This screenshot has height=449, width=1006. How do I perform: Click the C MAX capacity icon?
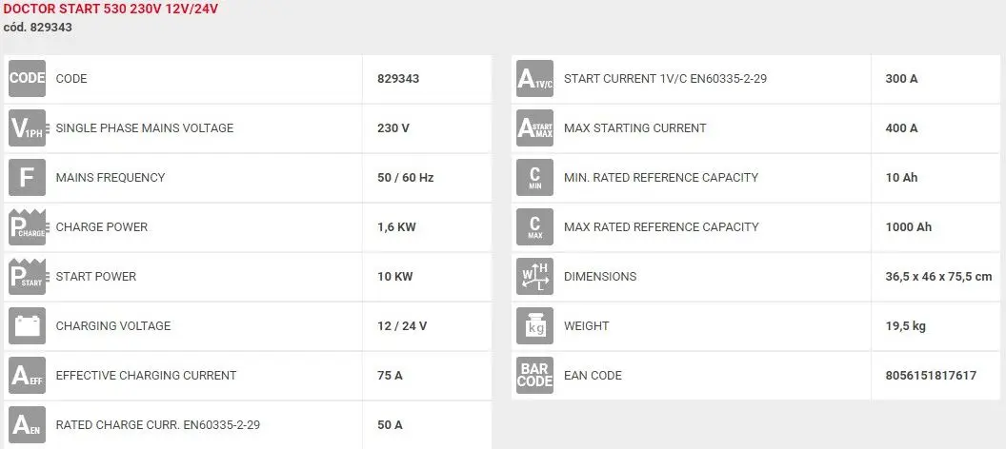pyautogui.click(x=535, y=226)
